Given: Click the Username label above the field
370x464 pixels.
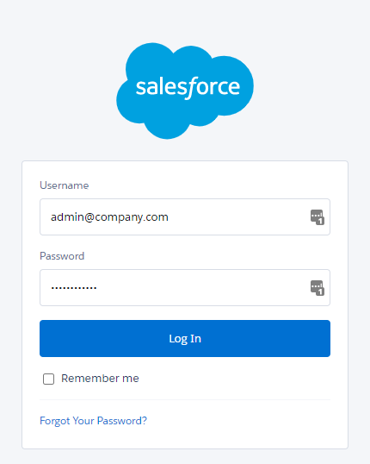Looking at the screenshot, I should [x=64, y=185].
